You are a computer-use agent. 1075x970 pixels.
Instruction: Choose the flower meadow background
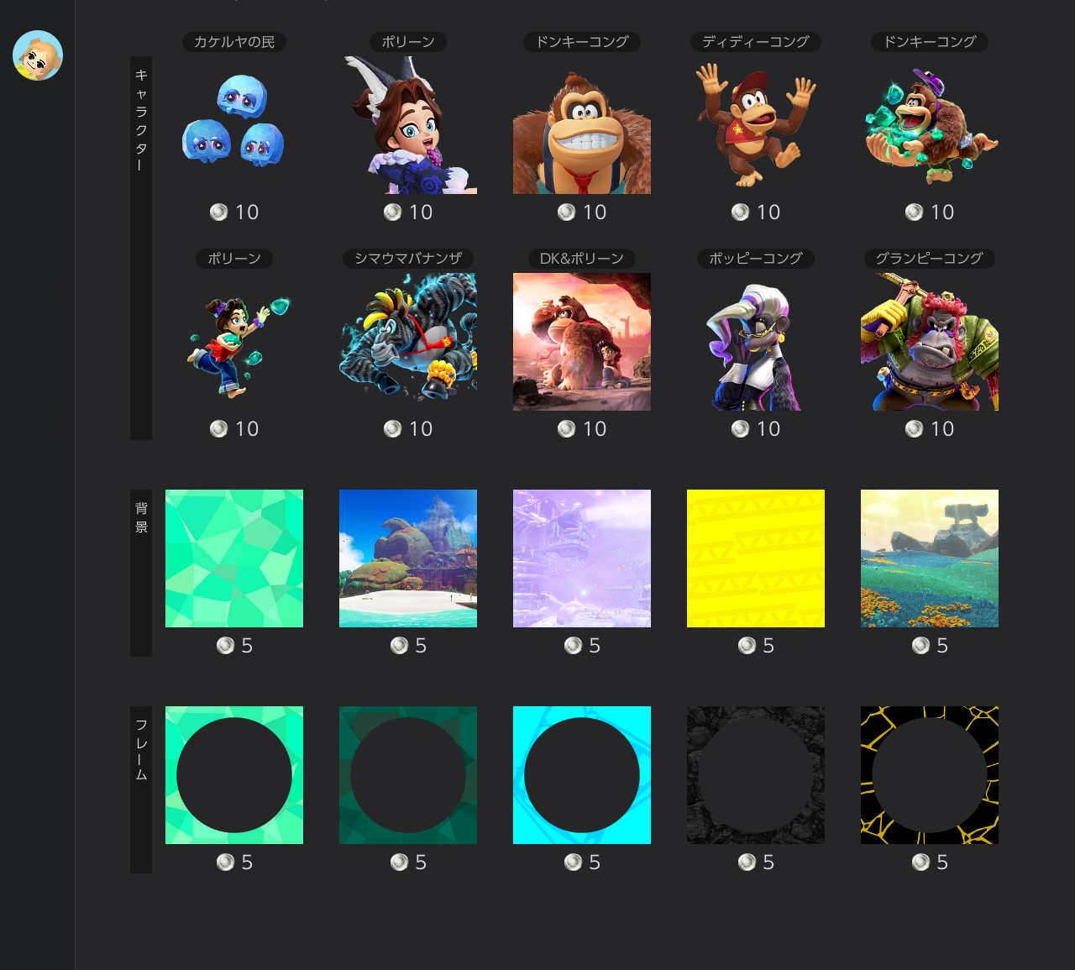[x=930, y=558]
